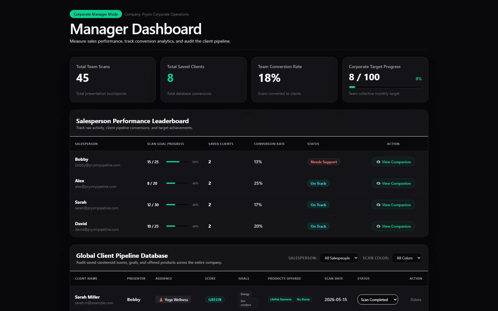Viewport: 498px width, 311px height.
Task: Click the 8% target percentage label
Action: coord(419,79)
